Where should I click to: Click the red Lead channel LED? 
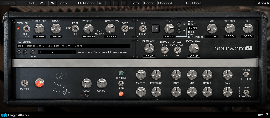click(x=121, y=94)
